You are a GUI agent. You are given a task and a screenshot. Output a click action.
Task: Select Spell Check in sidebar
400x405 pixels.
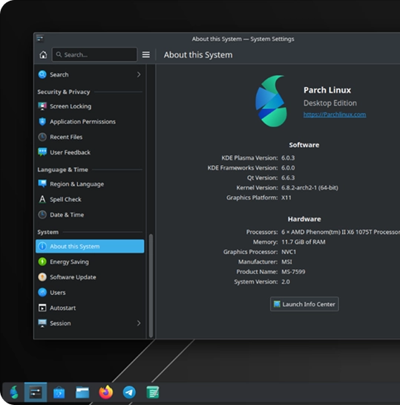click(90, 199)
